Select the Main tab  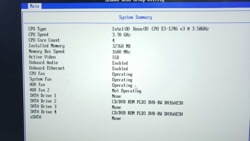(35, 6)
